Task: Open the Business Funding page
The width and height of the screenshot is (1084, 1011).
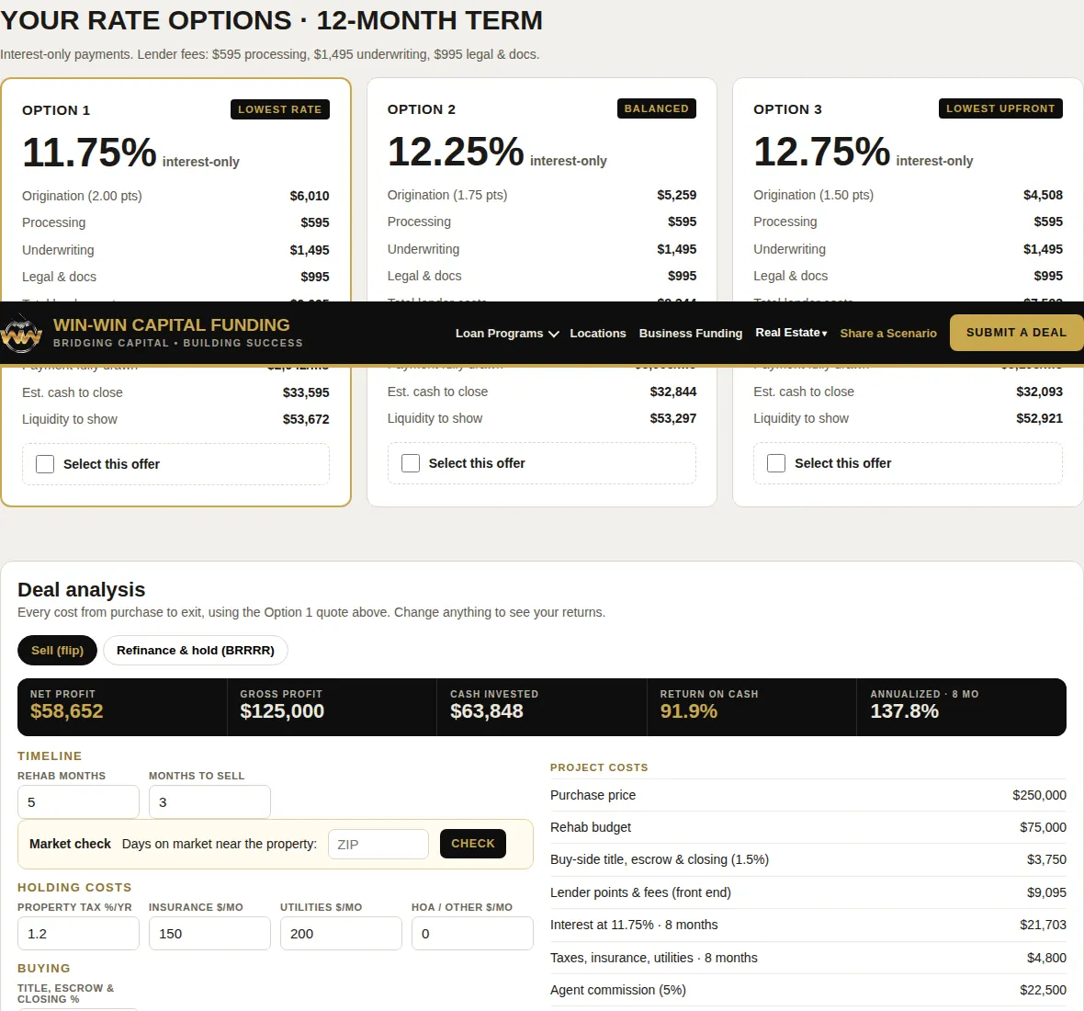Action: tap(690, 334)
